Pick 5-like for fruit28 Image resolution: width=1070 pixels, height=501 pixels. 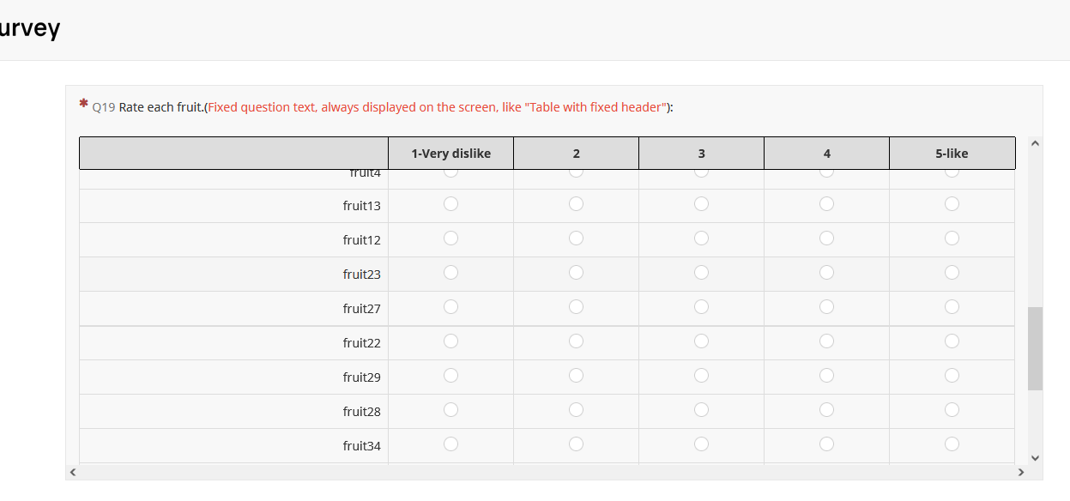point(952,410)
